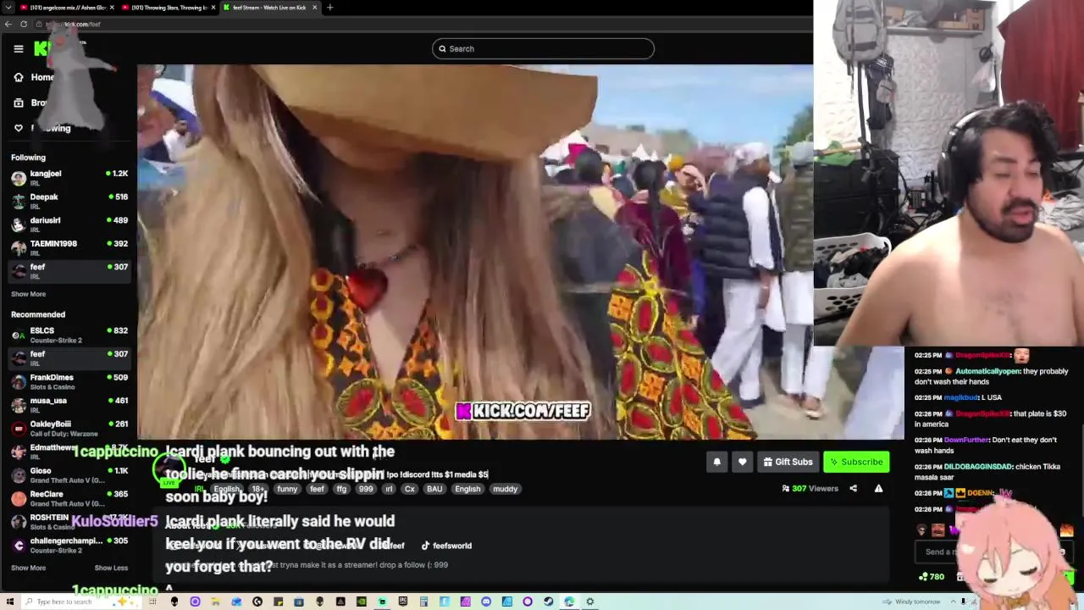This screenshot has height=610, width=1084.
Task: Open Gioso Grand Theft Auto V channel
Action: (x=69, y=474)
